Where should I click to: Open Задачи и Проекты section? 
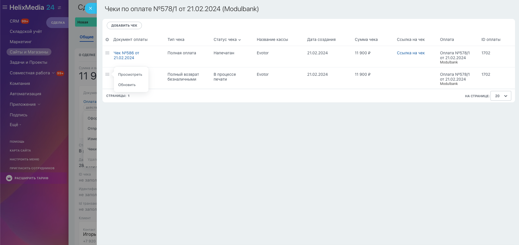click(29, 62)
